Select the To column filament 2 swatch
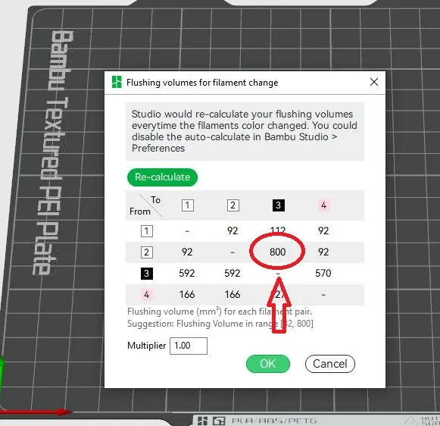Viewport: 440px width, 426px height. click(x=233, y=205)
